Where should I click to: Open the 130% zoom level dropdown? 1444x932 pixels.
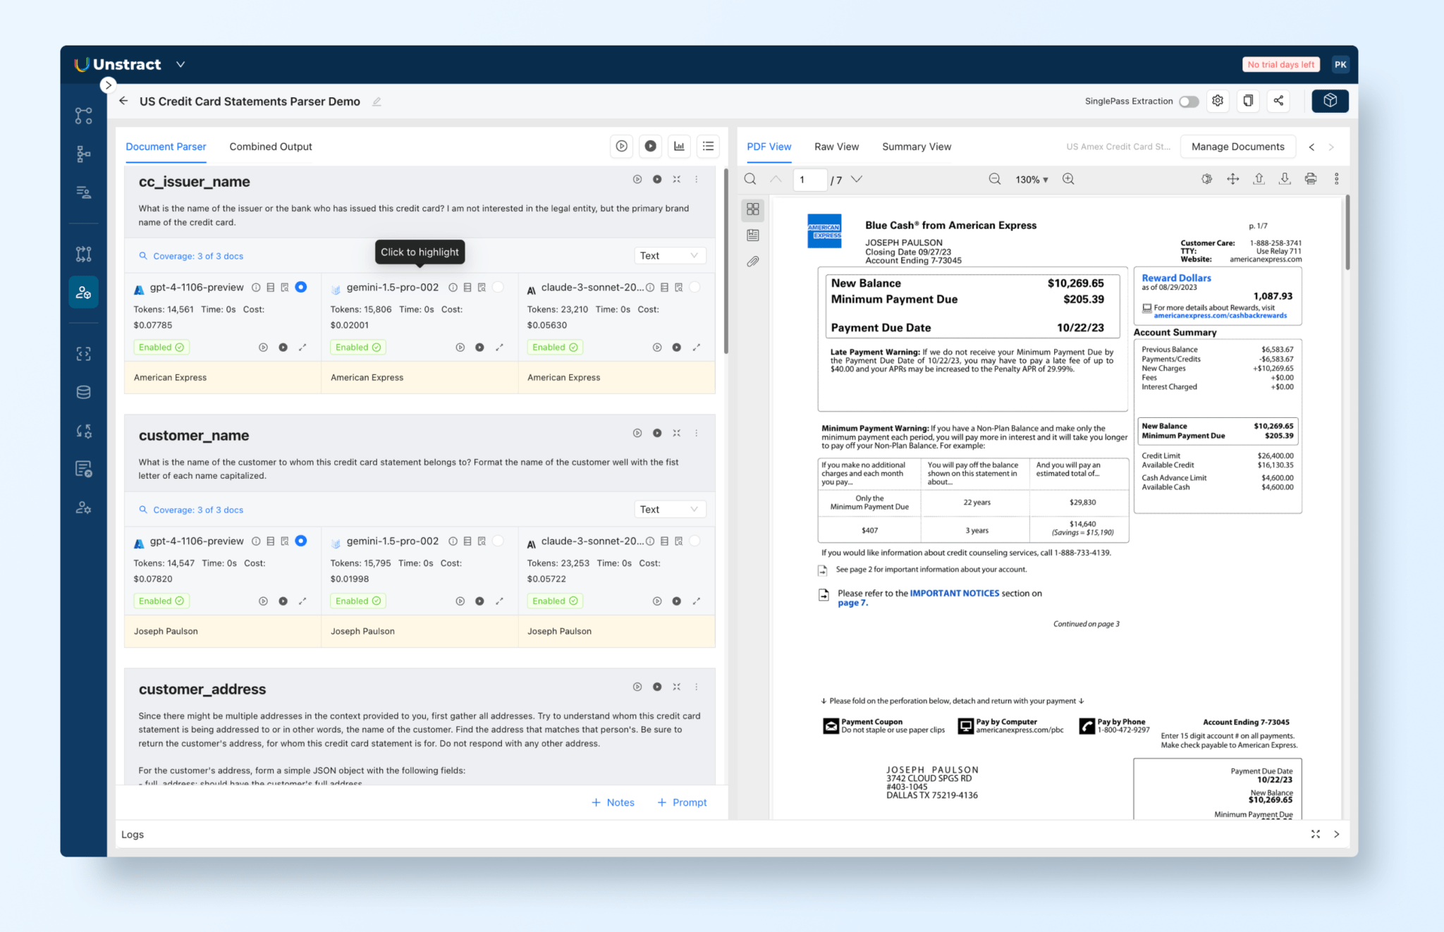pos(1032,180)
